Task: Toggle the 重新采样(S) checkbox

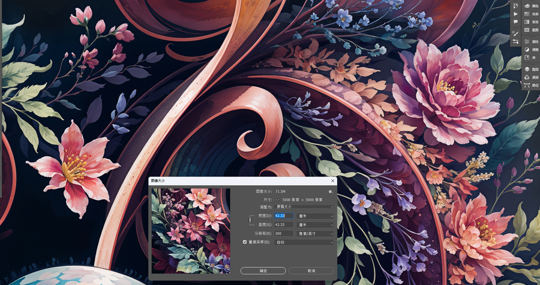Action: (x=245, y=242)
